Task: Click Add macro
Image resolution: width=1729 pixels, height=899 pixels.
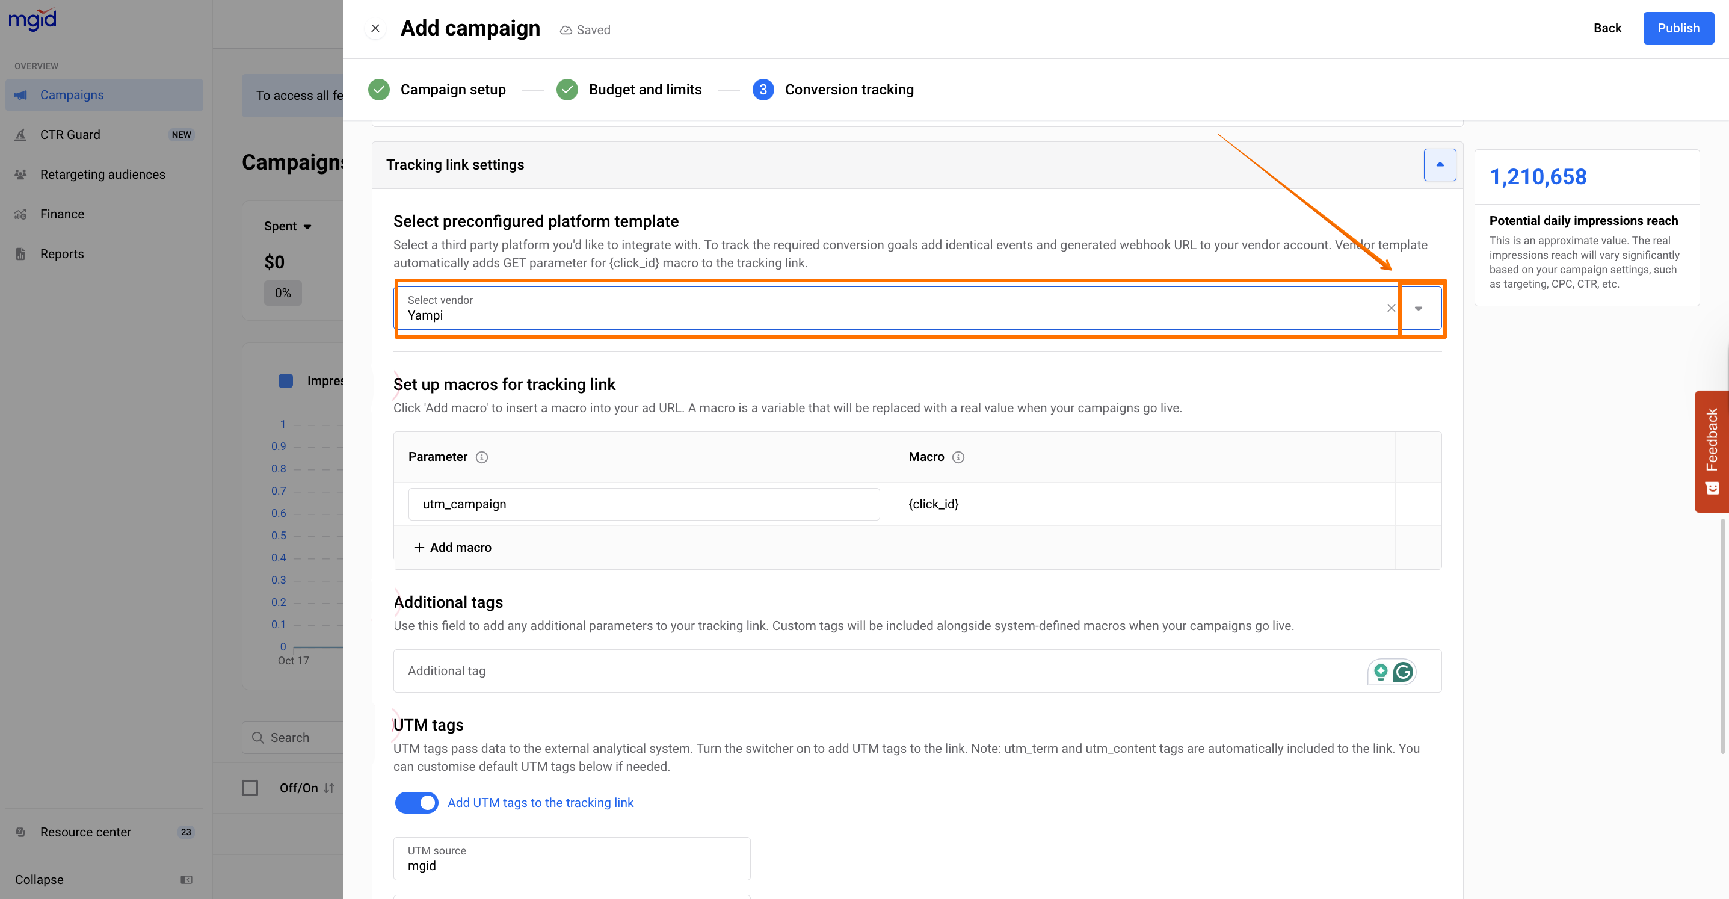Action: [x=452, y=547]
